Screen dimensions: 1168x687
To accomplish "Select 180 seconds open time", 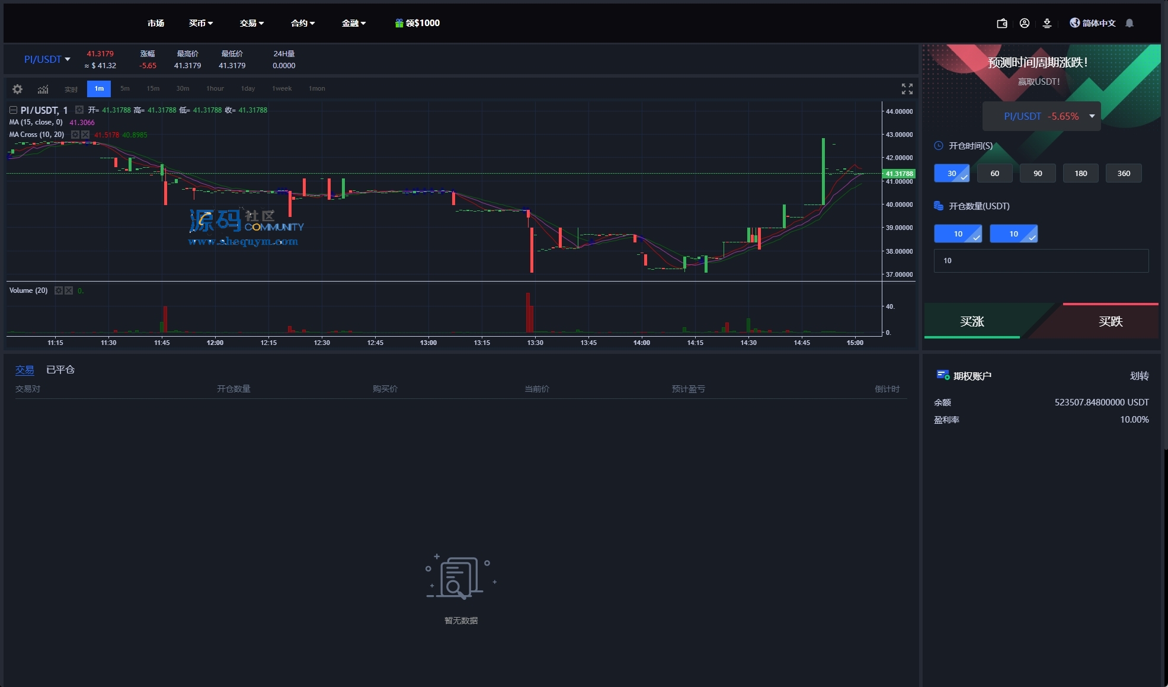I will [1080, 173].
